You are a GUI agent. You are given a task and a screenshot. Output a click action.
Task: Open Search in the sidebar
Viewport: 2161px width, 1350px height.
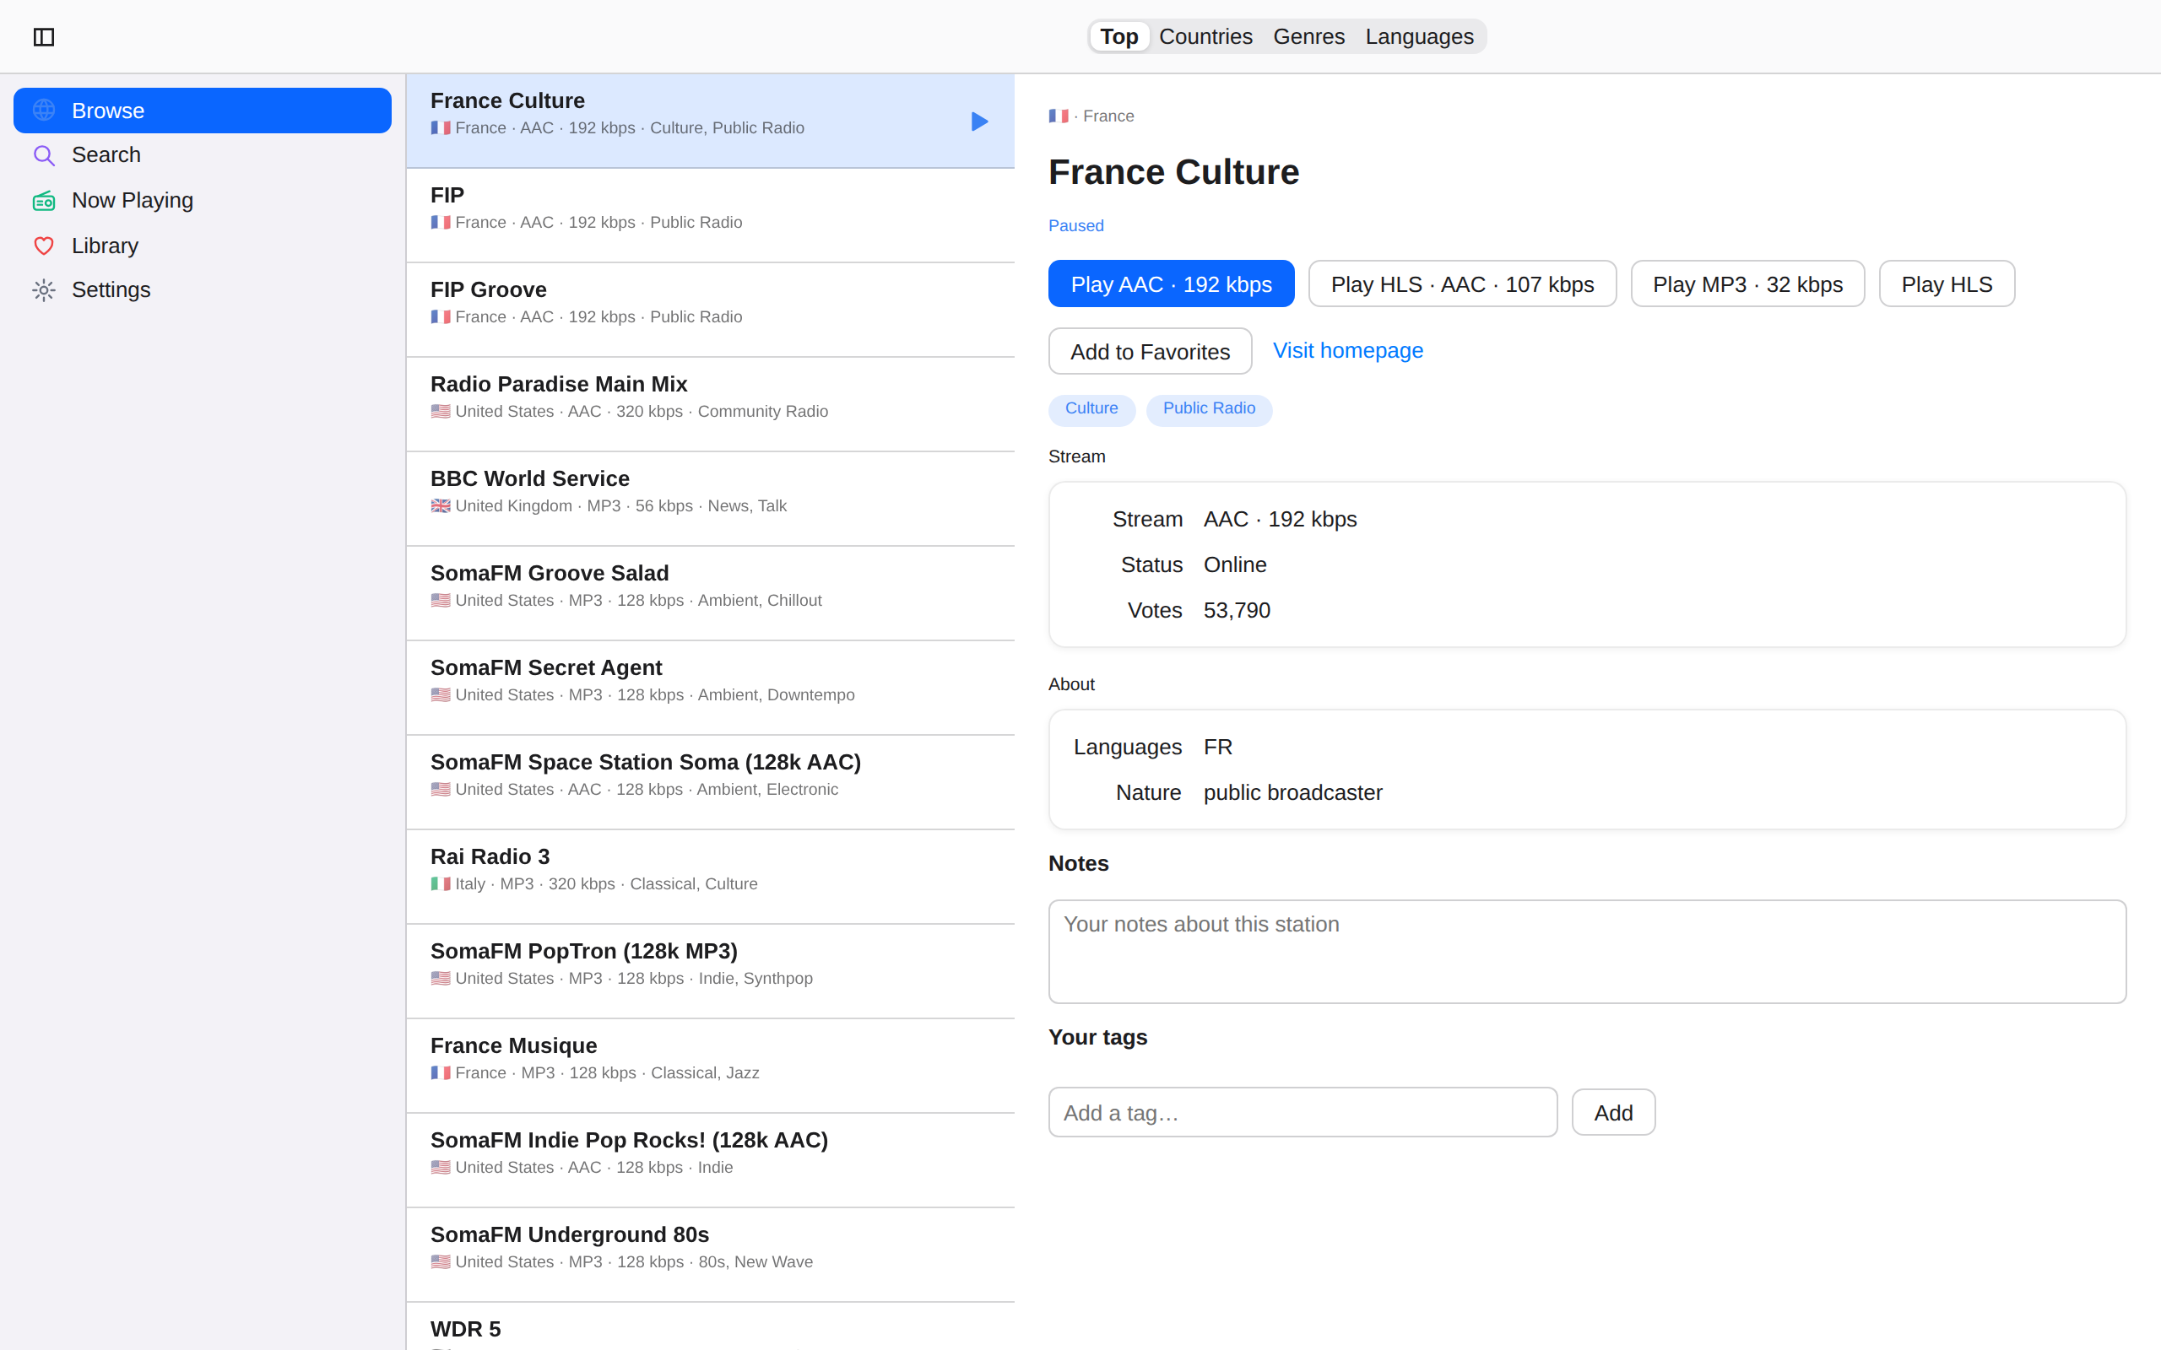click(203, 155)
